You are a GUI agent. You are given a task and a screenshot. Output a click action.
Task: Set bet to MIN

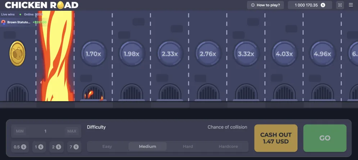coord(20,131)
